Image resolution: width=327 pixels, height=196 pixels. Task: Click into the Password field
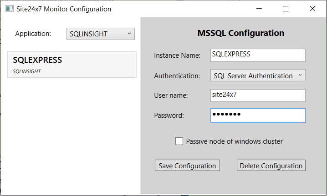click(258, 116)
